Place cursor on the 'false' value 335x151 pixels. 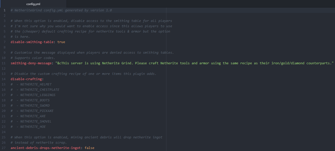click(x=89, y=148)
